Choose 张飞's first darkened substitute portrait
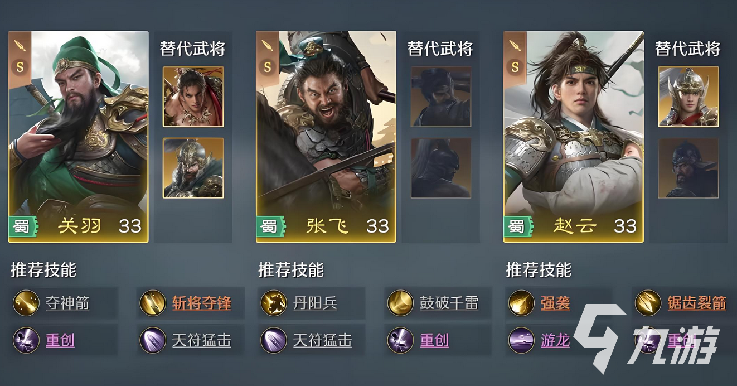 (x=441, y=96)
